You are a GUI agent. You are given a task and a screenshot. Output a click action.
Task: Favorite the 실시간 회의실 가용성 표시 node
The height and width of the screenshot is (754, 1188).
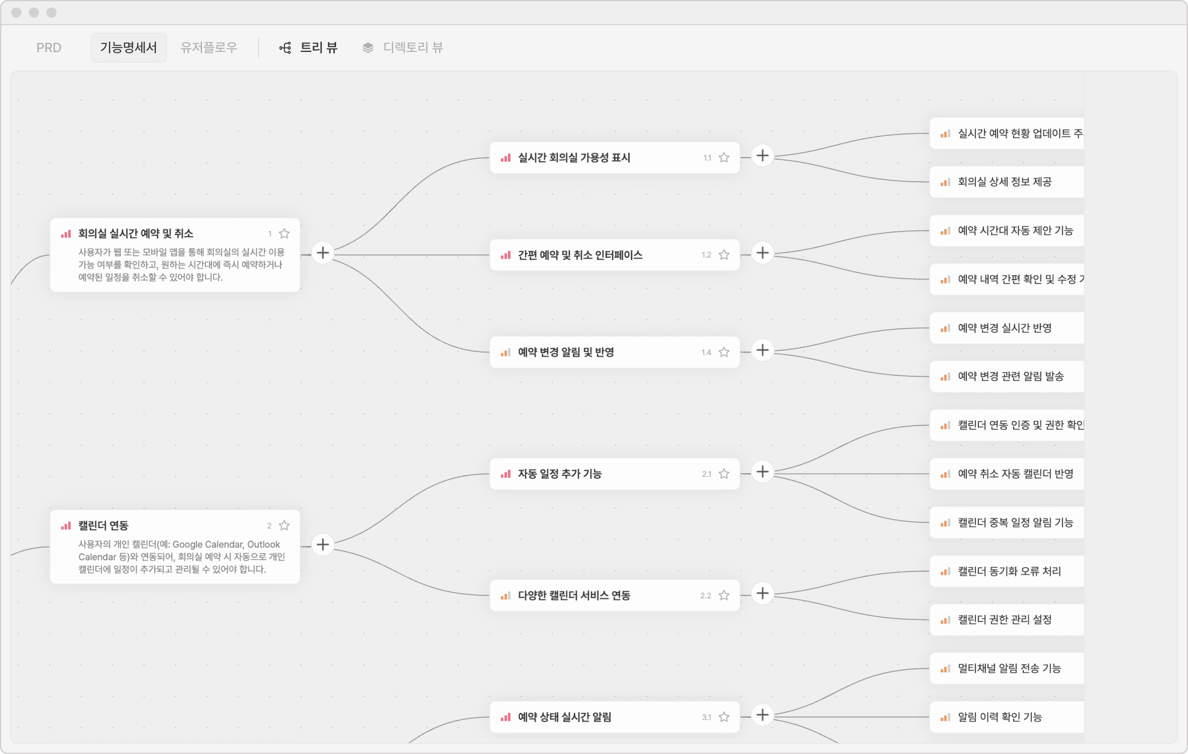(x=724, y=158)
